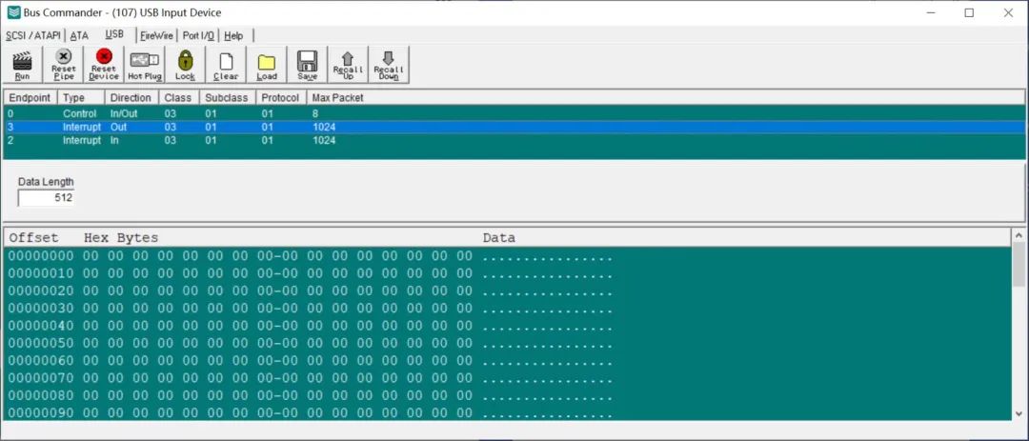
Task: Select the USB tab
Action: pos(114,34)
